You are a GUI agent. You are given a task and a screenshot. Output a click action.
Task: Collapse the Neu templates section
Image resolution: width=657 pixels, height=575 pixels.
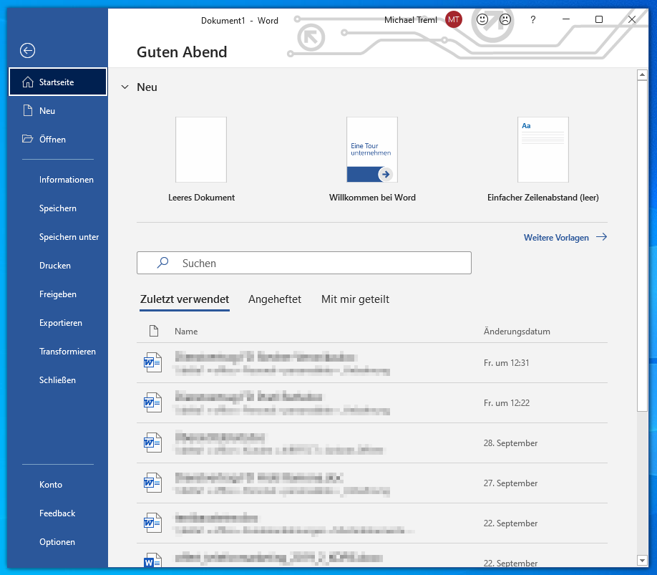[x=125, y=87]
